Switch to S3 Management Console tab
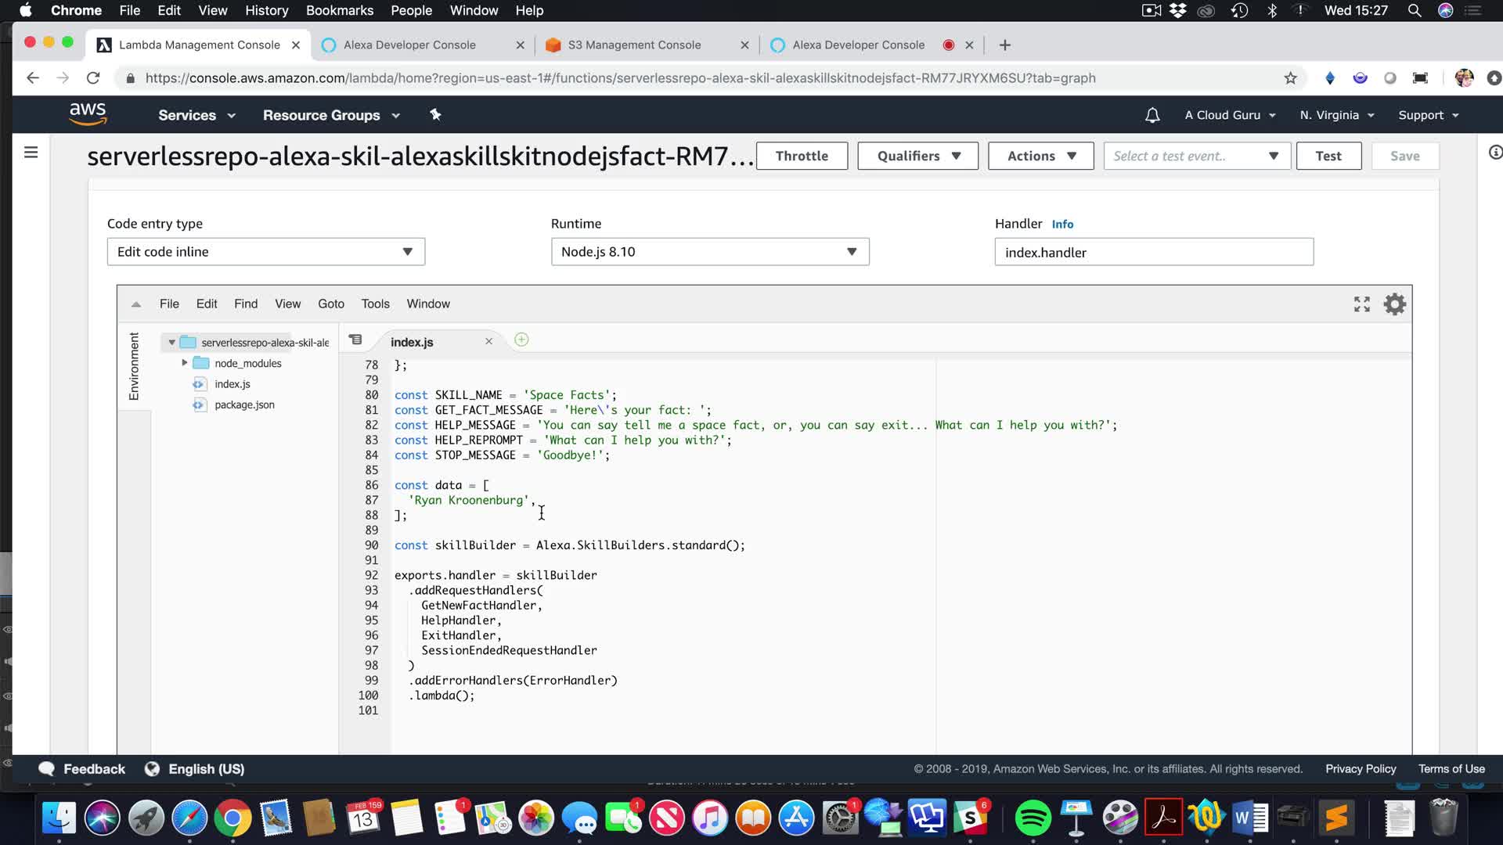Screen dimensions: 1503x845 tap(634, 45)
